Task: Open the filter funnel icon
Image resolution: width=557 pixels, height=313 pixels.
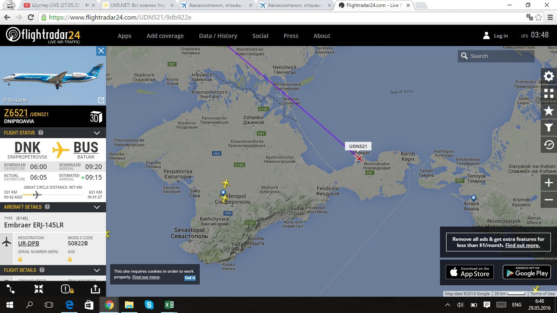Action: (x=549, y=128)
